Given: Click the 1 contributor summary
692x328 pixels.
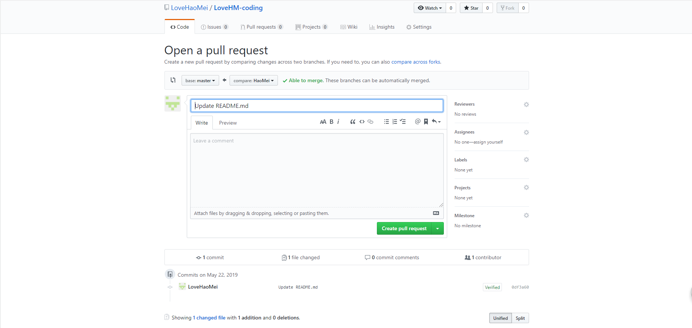Looking at the screenshot, I should click(x=483, y=257).
